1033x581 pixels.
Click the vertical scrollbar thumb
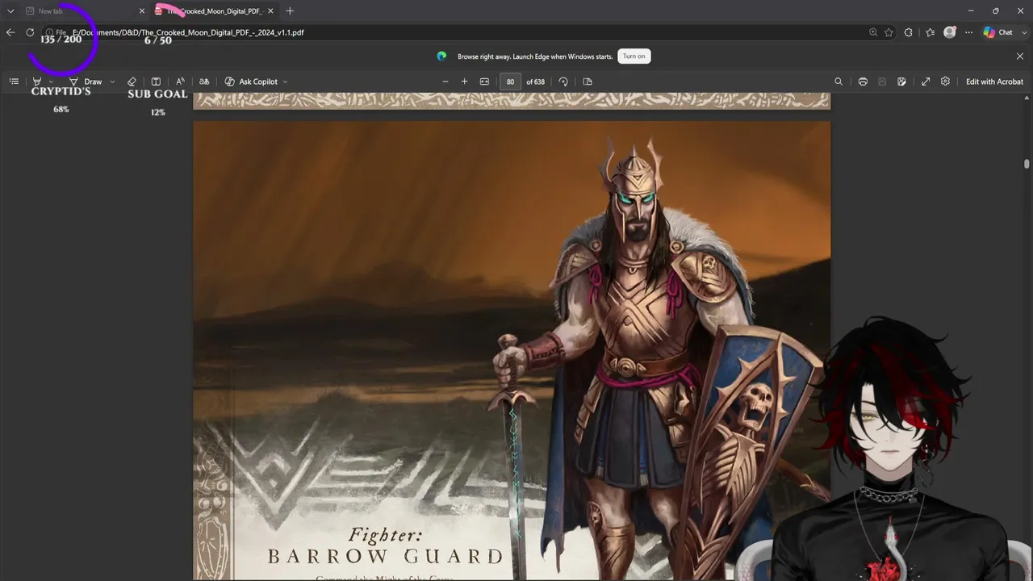tap(1027, 164)
